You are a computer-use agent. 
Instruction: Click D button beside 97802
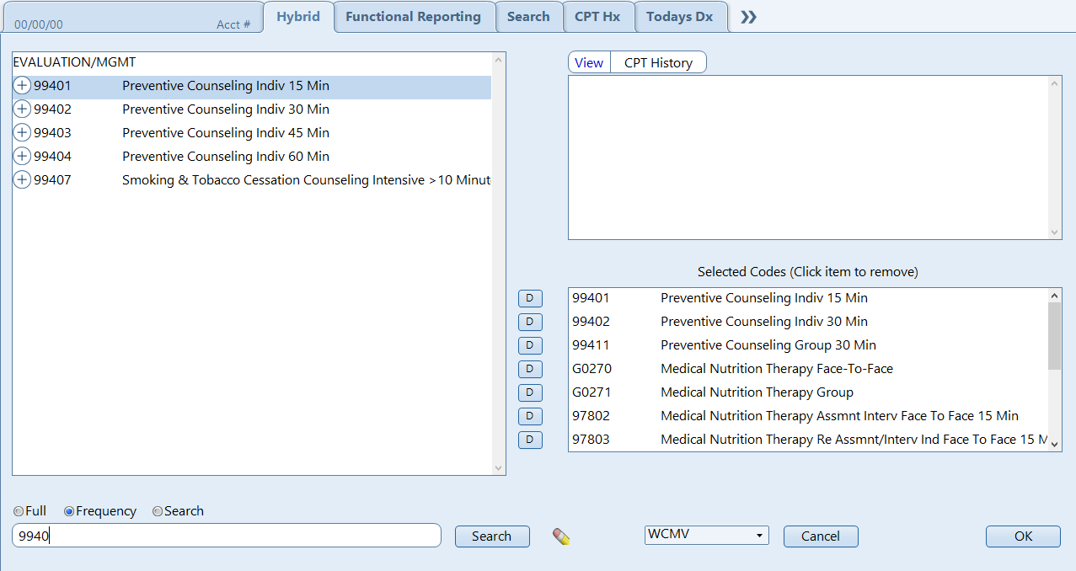[530, 416]
